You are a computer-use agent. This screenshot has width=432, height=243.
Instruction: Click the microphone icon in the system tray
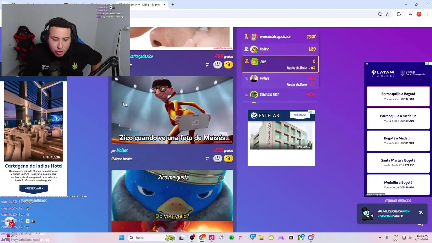pyautogui.click(x=387, y=238)
